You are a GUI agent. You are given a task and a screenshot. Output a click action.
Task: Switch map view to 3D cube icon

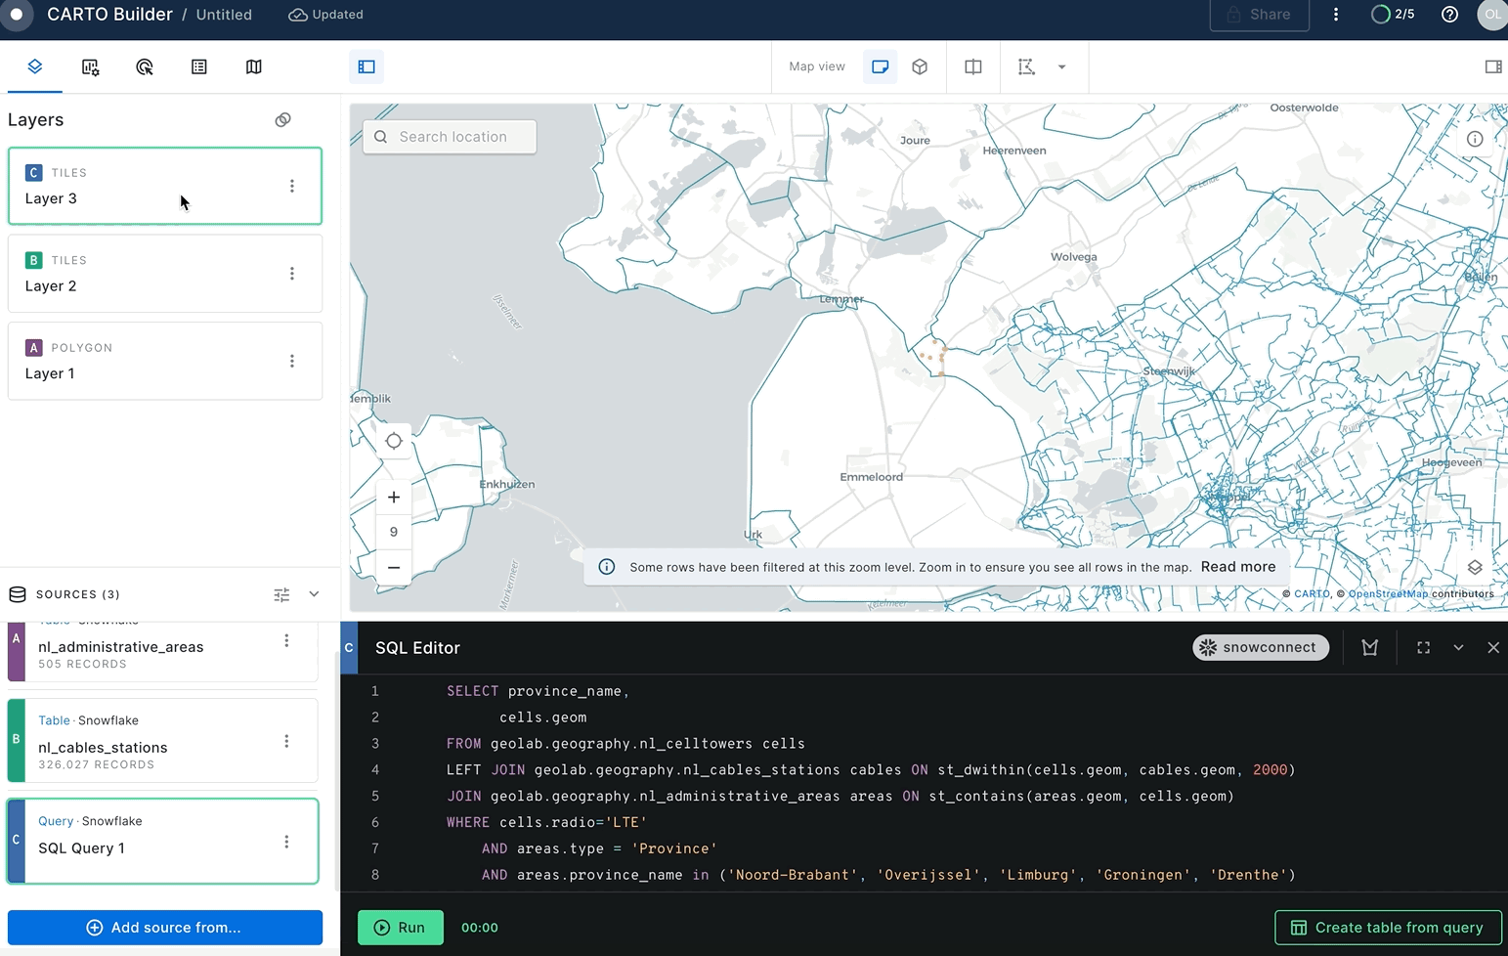(x=919, y=66)
